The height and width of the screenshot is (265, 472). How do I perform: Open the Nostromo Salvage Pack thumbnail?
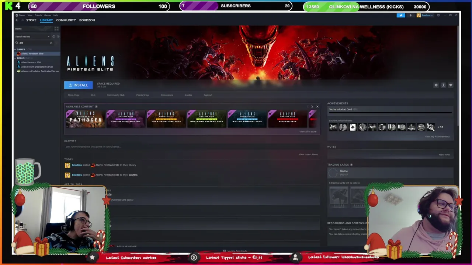click(206, 119)
